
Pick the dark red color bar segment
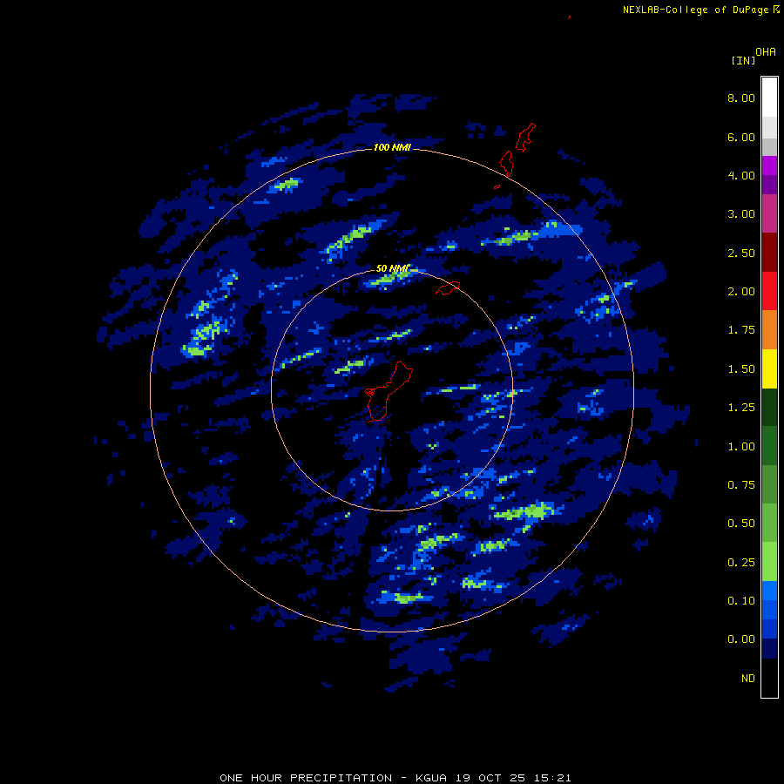pyautogui.click(x=769, y=253)
